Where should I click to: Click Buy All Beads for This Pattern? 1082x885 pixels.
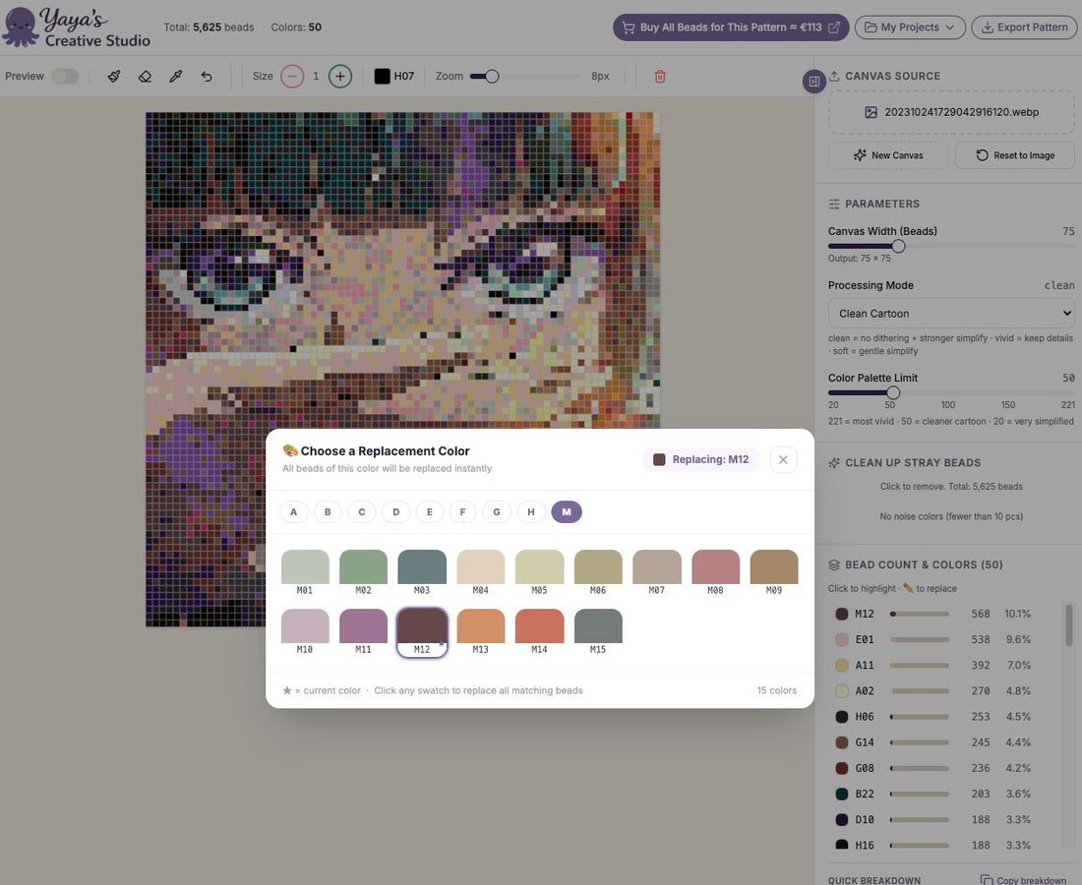coord(731,27)
